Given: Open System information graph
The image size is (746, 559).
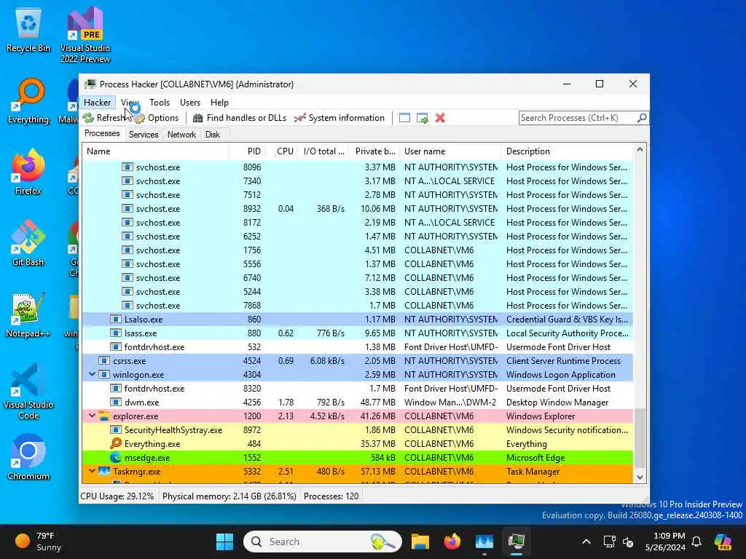Looking at the screenshot, I should (339, 118).
